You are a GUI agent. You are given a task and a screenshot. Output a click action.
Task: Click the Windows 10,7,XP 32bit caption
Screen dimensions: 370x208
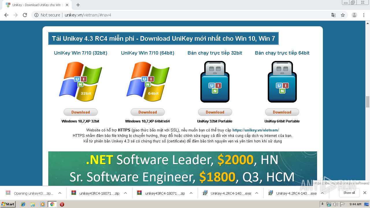80,121
